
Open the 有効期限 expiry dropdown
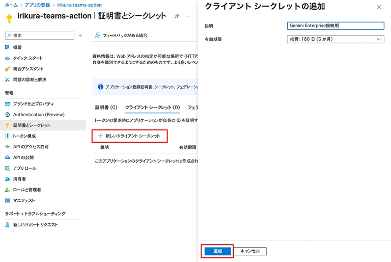[x=336, y=39]
